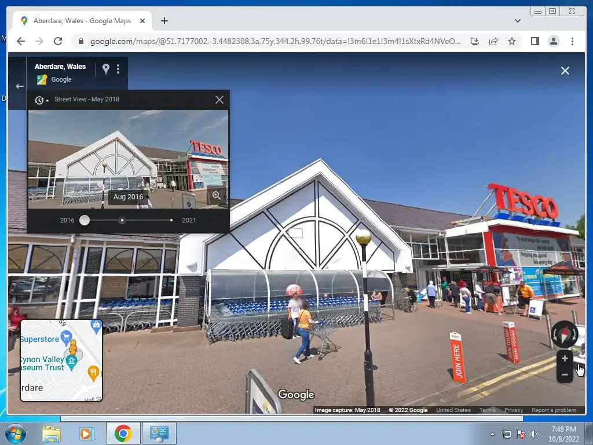Open the Terms link
Screen dimensions: 593x445
tap(487, 410)
